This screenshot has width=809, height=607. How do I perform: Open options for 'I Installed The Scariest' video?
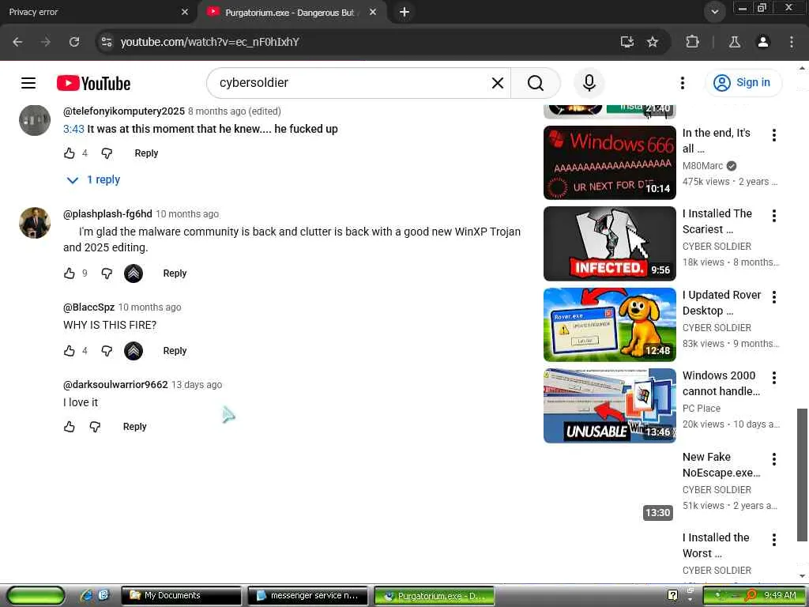click(x=774, y=216)
